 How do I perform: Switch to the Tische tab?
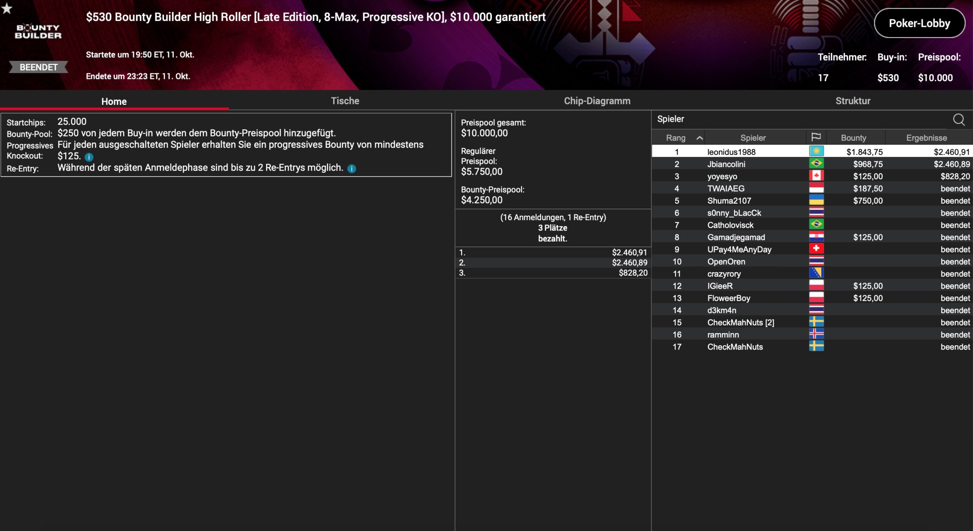pyautogui.click(x=345, y=101)
